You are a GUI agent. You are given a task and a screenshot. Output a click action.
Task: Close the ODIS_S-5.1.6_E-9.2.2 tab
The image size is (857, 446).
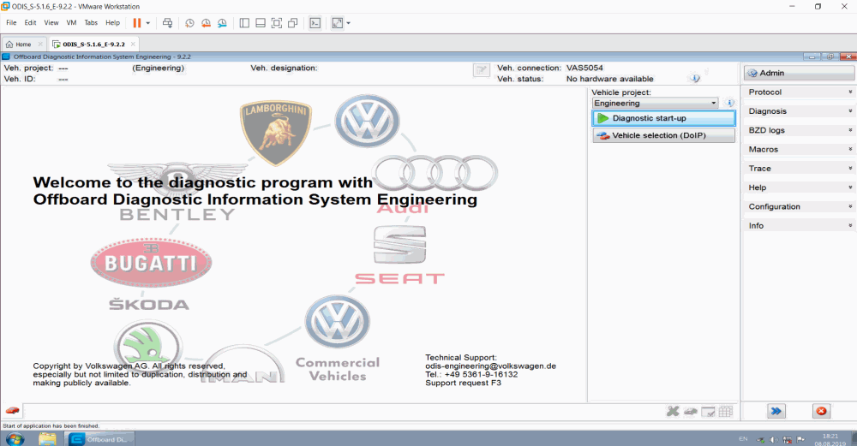(133, 45)
